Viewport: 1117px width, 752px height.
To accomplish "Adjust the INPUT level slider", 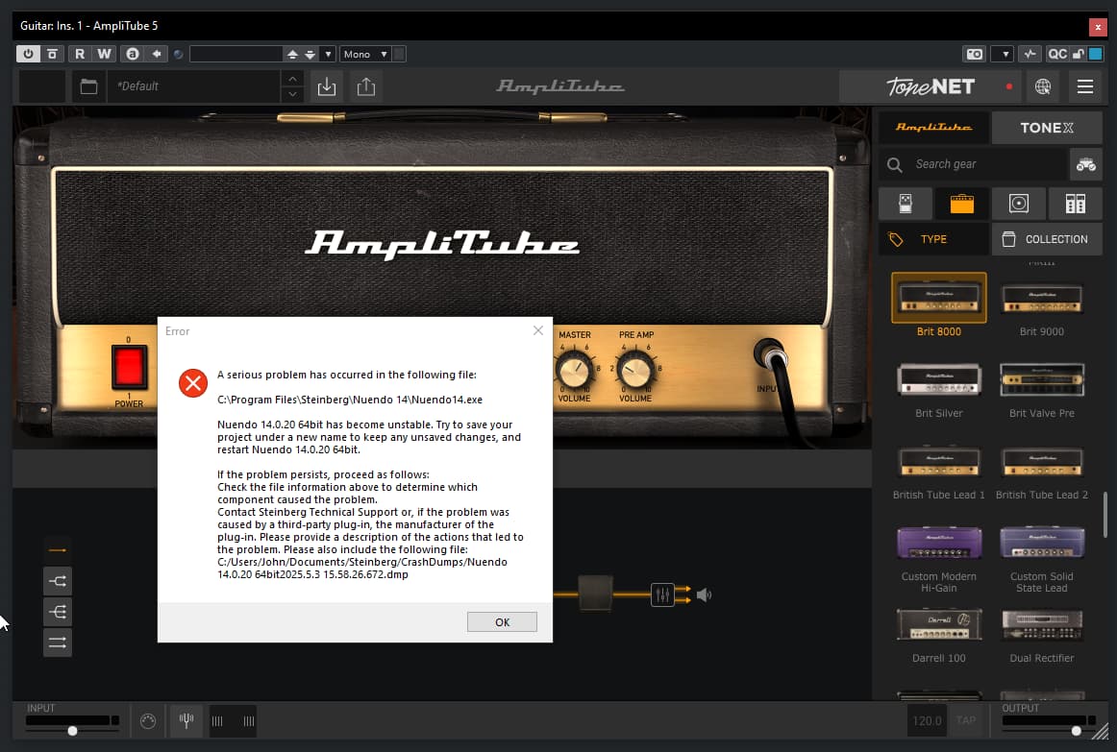I will point(73,731).
